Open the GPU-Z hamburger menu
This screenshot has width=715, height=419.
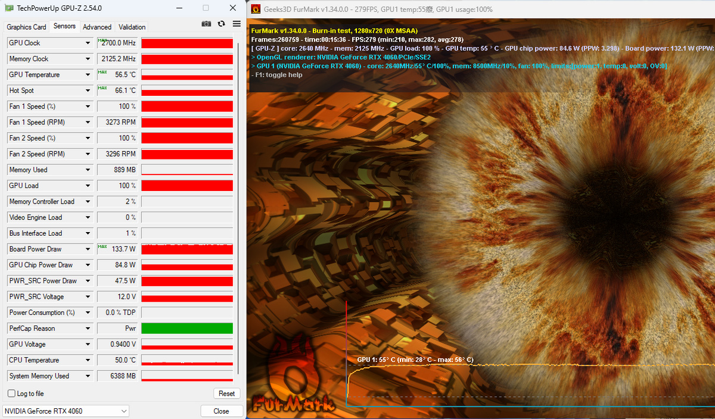tap(237, 24)
